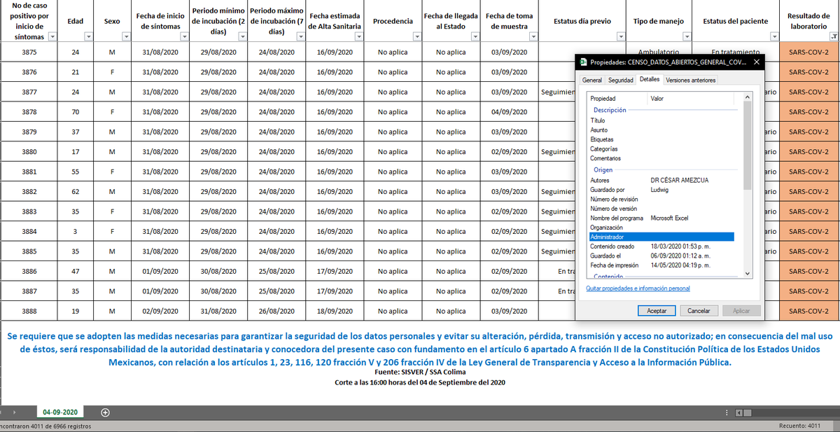Click the scroll down arrow in Propiedades list
Screen dimensions: 840x432
click(747, 272)
